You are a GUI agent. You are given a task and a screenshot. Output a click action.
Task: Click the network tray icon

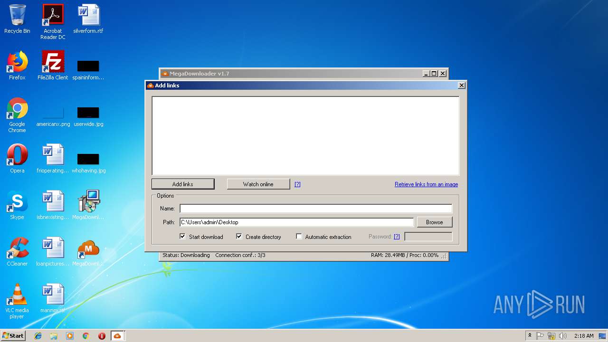coord(551,336)
